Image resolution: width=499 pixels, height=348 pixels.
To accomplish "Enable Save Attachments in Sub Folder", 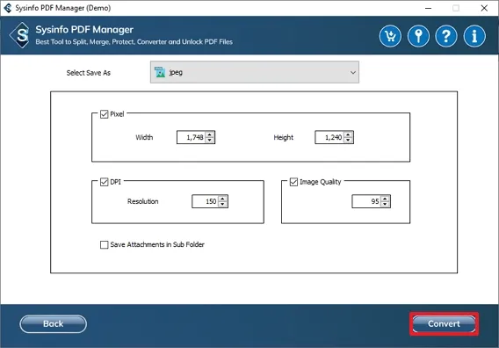I will tap(104, 244).
